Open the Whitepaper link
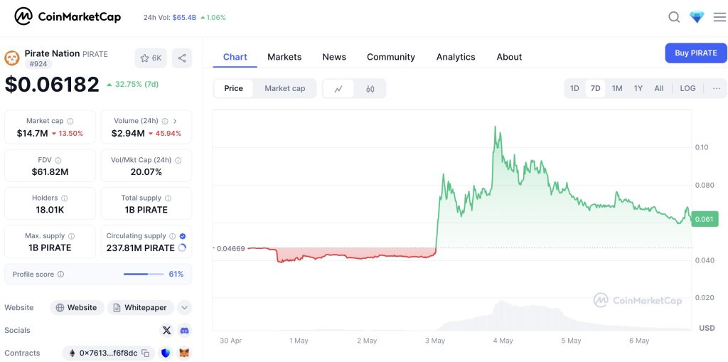 [x=141, y=308]
